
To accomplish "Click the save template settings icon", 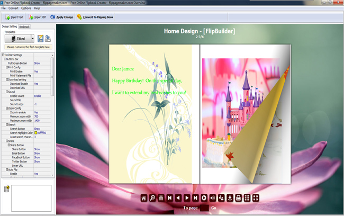I will 40,39.
